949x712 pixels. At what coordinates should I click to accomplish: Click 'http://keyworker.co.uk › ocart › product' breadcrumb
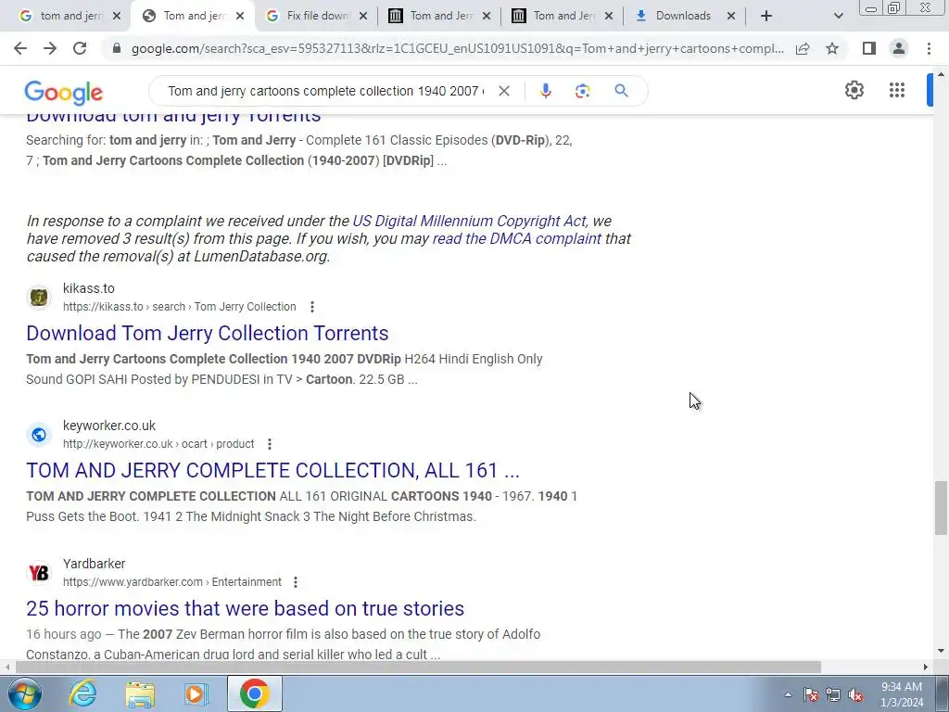(158, 444)
